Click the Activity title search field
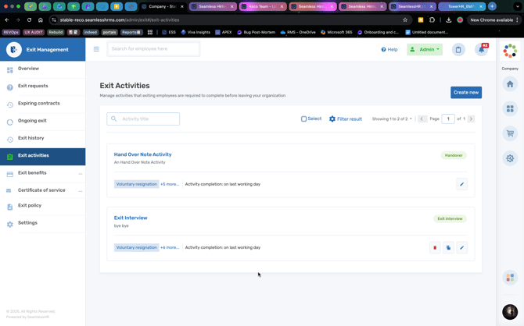This screenshot has height=326, width=524. pos(149,119)
